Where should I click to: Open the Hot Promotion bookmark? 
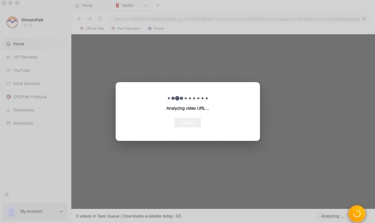pyautogui.click(x=126, y=29)
